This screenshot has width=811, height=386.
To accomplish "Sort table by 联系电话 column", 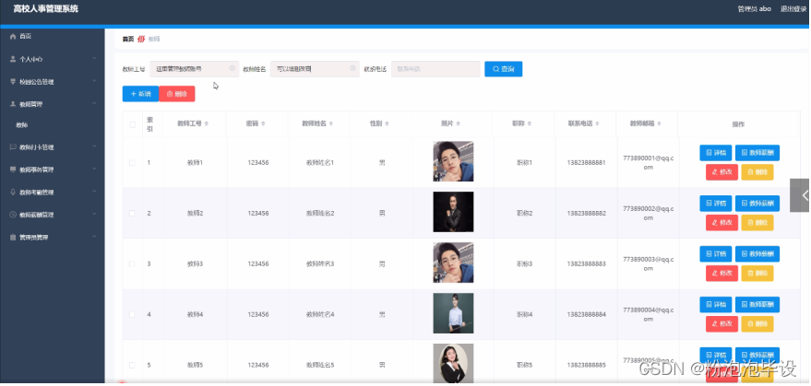I will pos(597,124).
